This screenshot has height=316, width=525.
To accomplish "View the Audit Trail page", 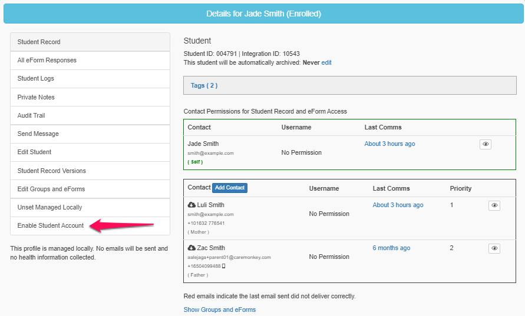I will [31, 115].
